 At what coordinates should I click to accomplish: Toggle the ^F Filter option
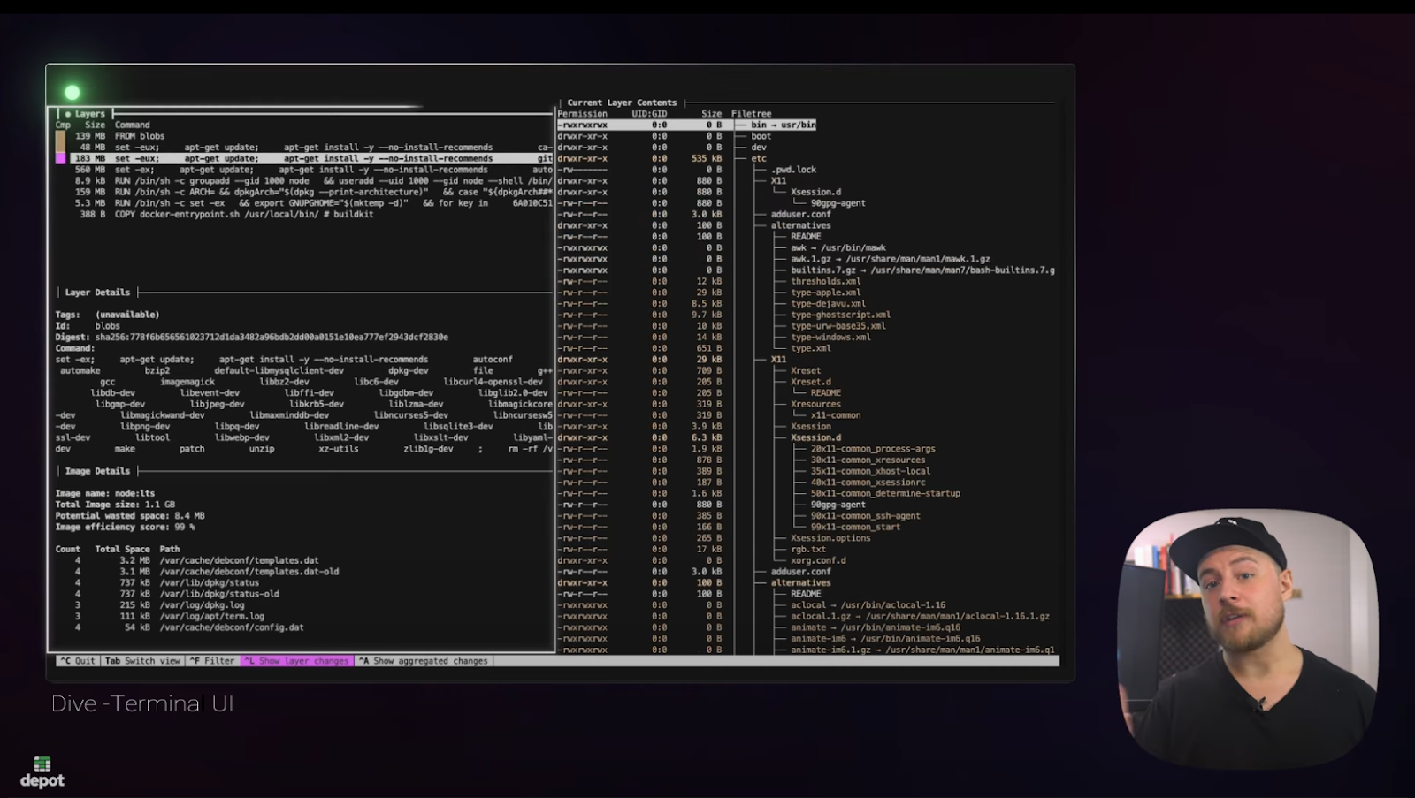pos(212,661)
